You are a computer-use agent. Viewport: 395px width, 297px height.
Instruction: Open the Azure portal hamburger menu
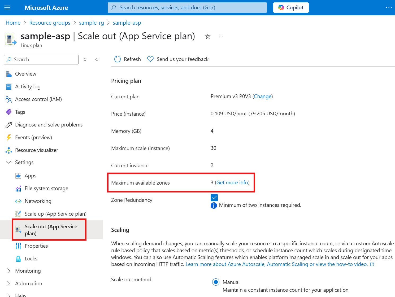pyautogui.click(x=7, y=7)
